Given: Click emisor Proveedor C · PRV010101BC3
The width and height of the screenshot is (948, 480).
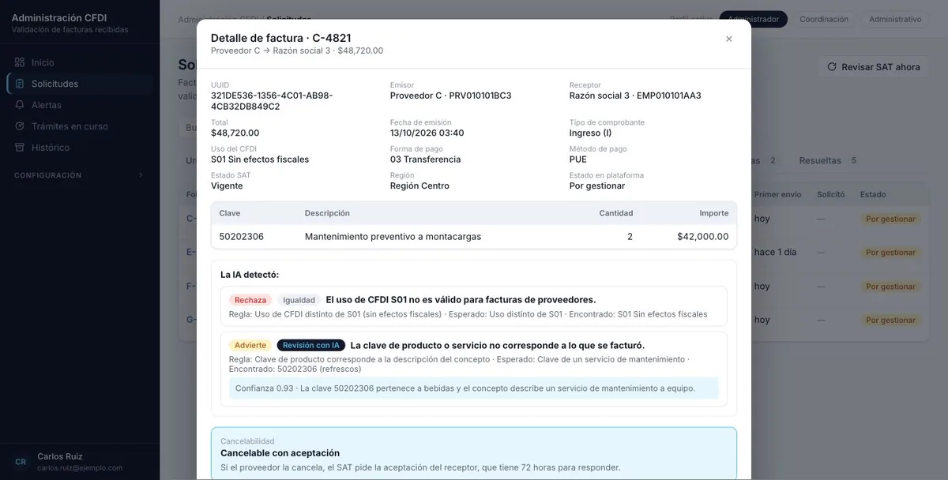Looking at the screenshot, I should (450, 96).
